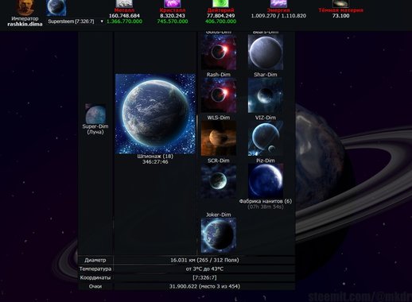Click the Emperor avatar portrait
This screenshot has width=412, height=302.
coord(25,7)
